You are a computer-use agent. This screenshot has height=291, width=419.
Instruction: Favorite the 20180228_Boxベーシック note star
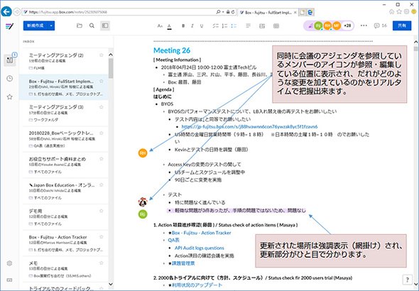click(x=102, y=133)
